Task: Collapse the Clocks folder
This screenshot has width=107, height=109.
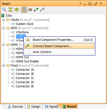Action: coord(3,20)
